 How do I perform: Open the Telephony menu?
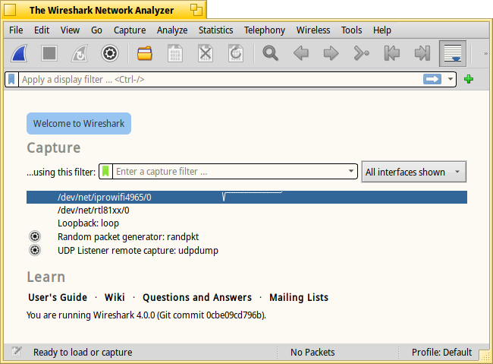[x=265, y=30]
